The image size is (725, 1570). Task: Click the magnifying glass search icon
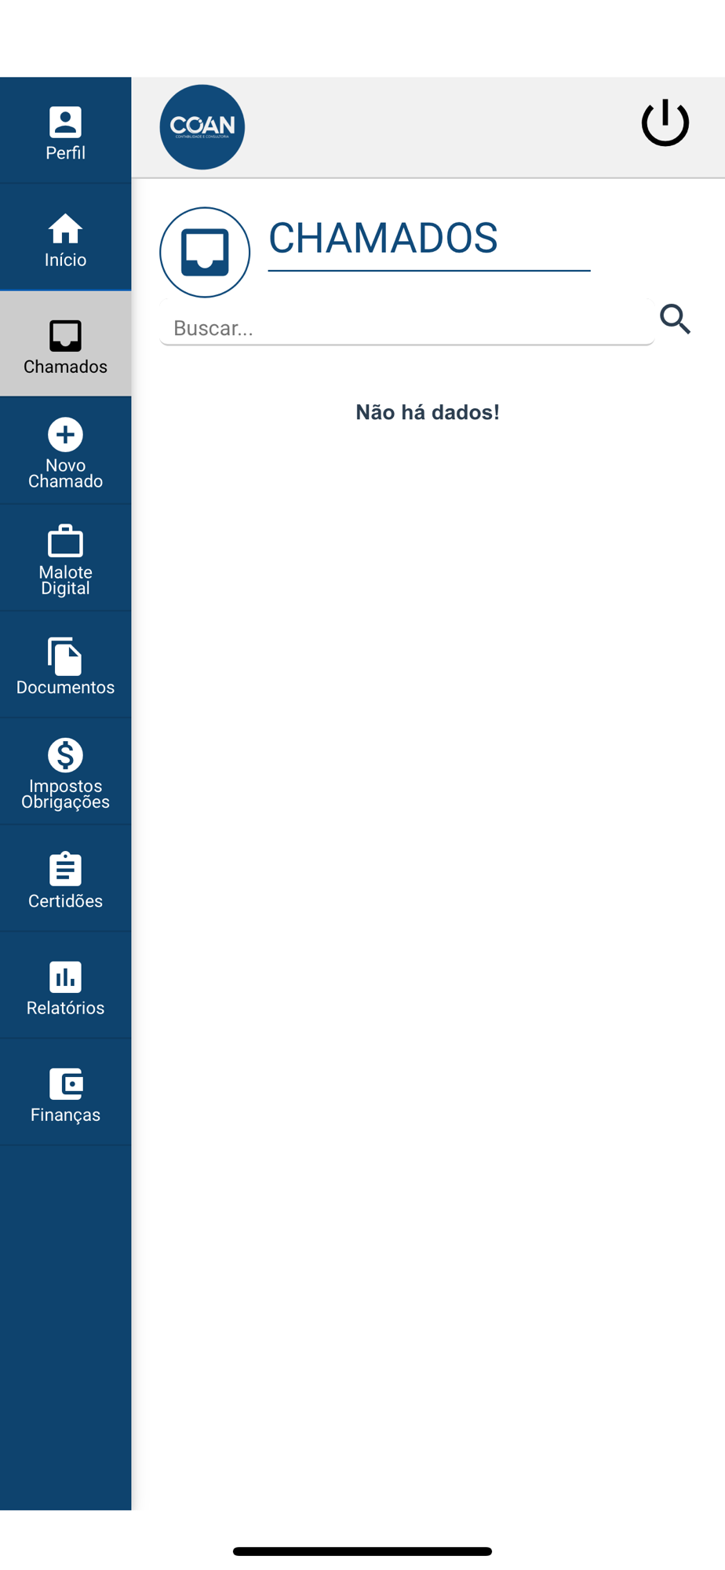point(675,319)
